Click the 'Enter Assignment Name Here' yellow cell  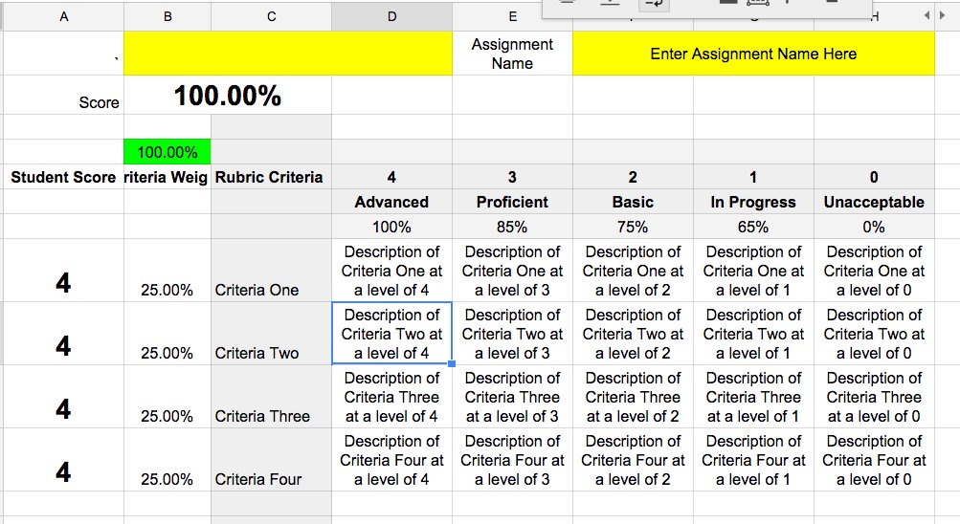point(753,54)
